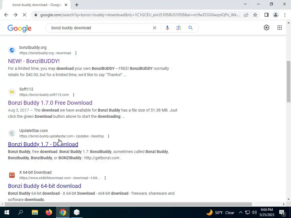The width and height of the screenshot is (291, 218).
Task: Open the Chrome profile avatar
Action: (276, 15)
